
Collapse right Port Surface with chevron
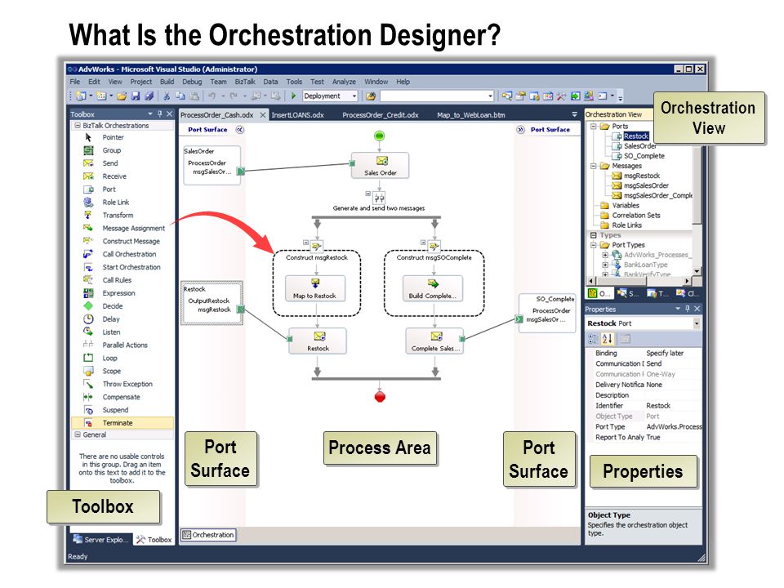click(x=520, y=130)
